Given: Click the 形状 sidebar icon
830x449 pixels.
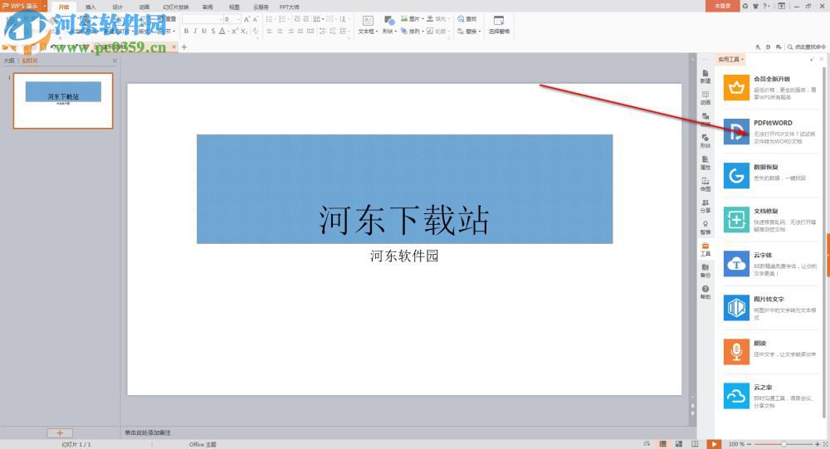Looking at the screenshot, I should tap(705, 141).
